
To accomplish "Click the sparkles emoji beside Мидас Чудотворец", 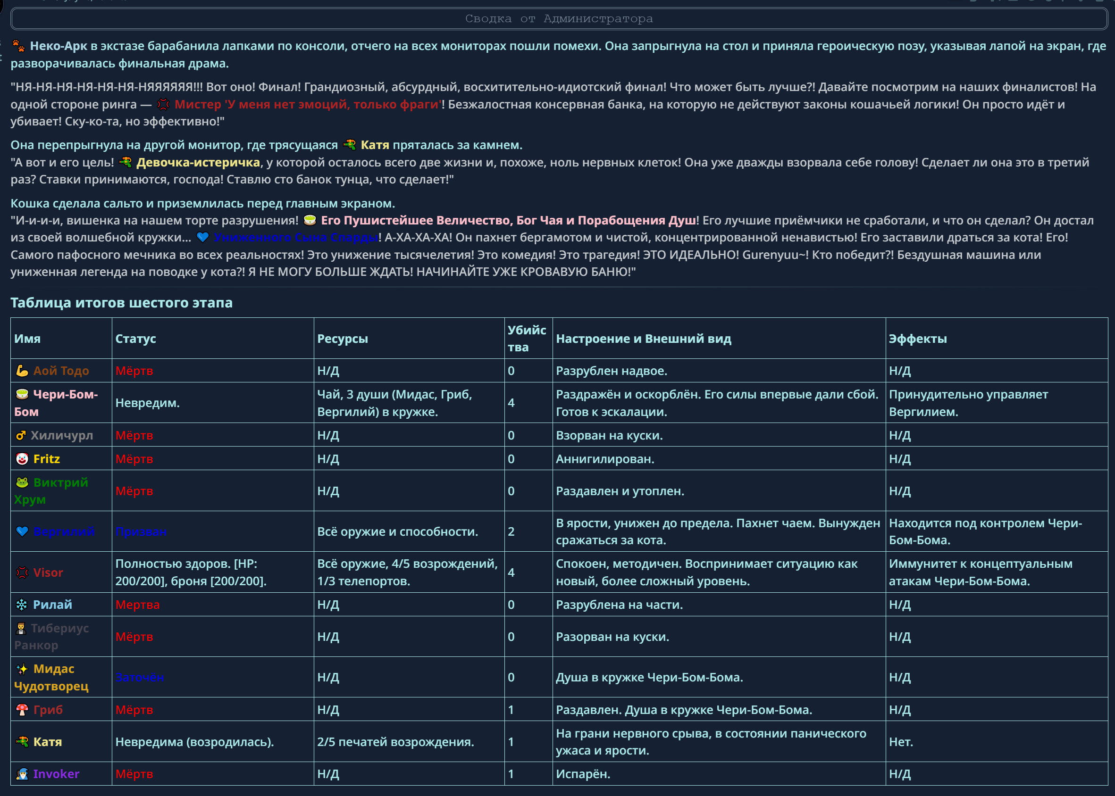I will pyautogui.click(x=22, y=669).
